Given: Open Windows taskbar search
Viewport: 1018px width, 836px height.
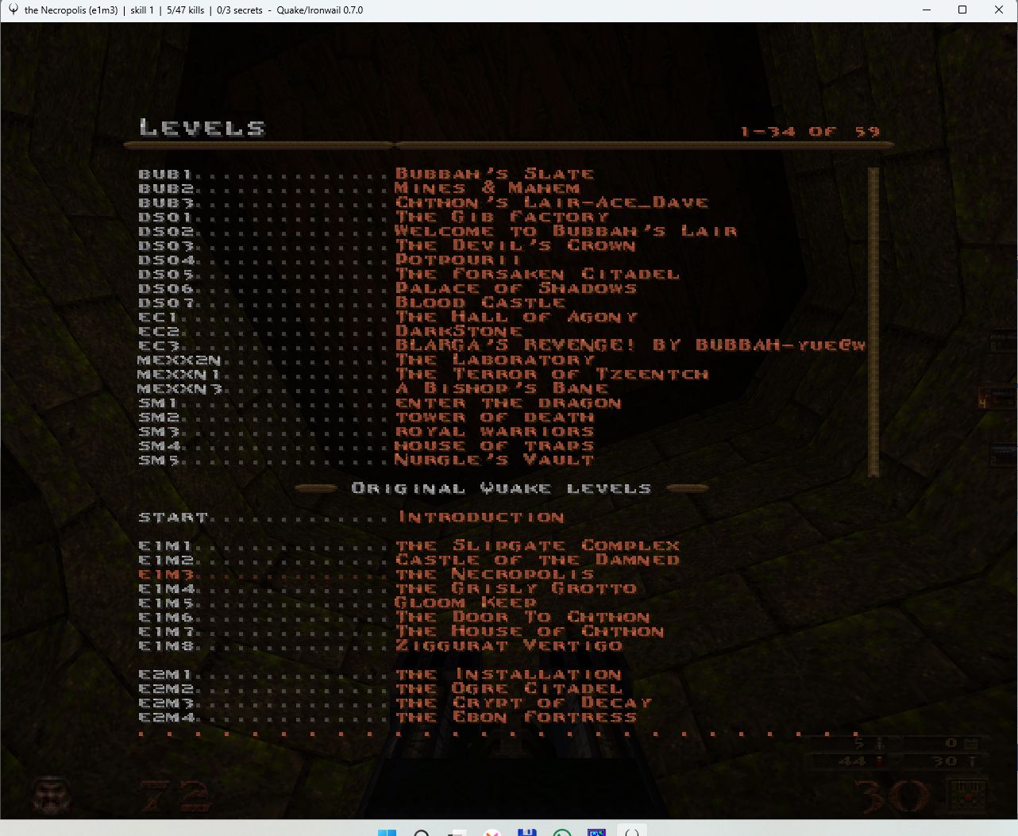Looking at the screenshot, I should pos(422,832).
